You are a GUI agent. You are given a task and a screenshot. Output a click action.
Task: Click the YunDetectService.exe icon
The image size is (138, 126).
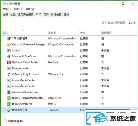[9, 92]
